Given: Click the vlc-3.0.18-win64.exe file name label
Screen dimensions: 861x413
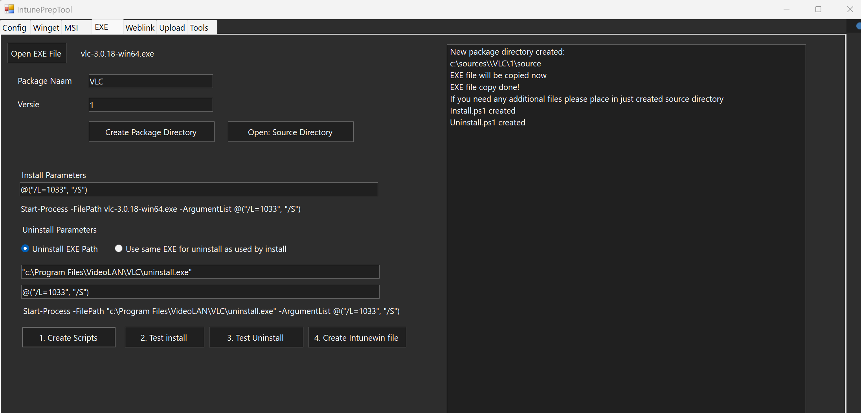Looking at the screenshot, I should [117, 54].
